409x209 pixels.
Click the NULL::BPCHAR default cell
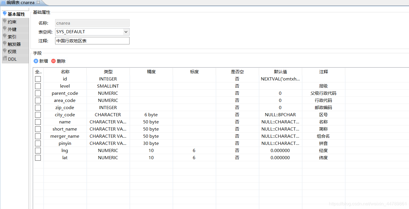(x=280, y=115)
